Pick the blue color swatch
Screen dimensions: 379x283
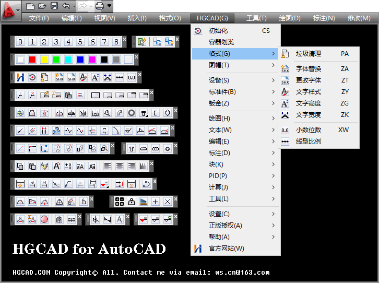(80, 60)
